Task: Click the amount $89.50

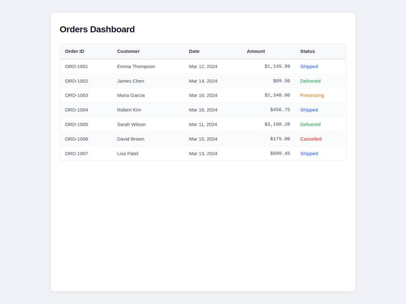Action: [282, 81]
